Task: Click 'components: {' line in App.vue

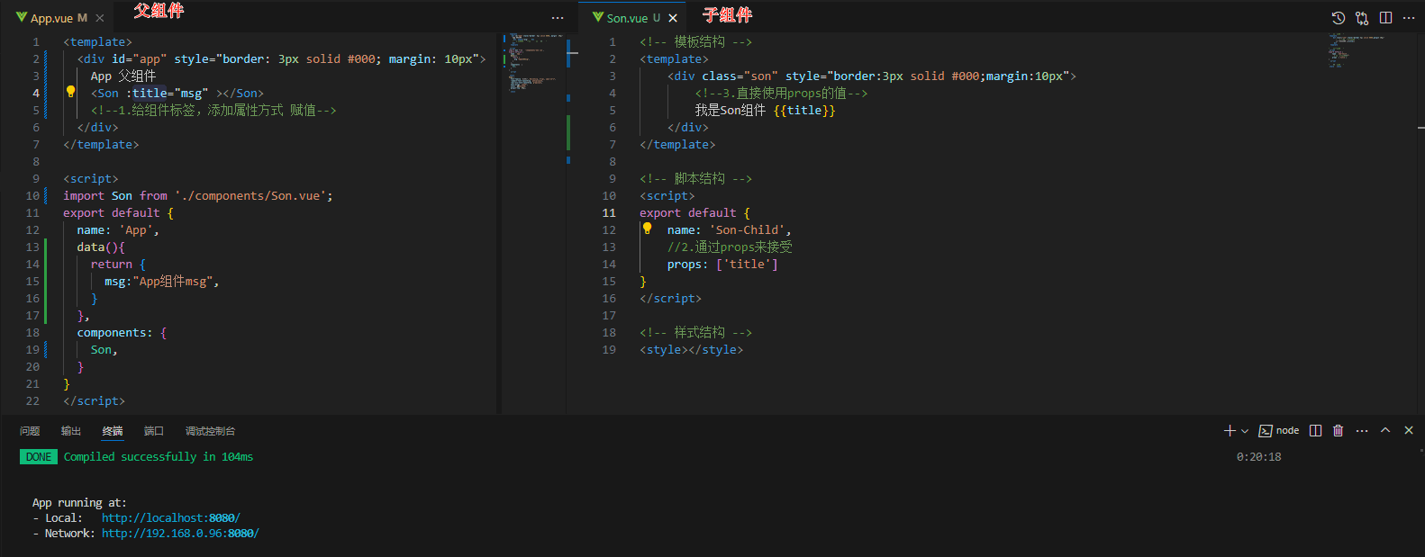Action: (x=122, y=332)
